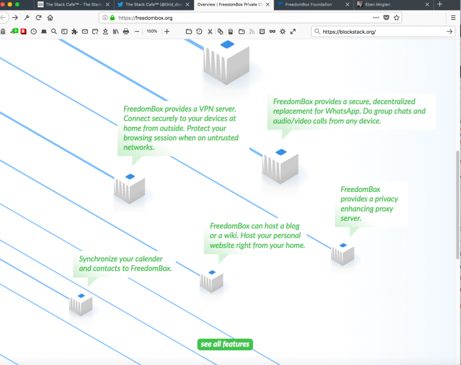The height and width of the screenshot is (365, 461).
Task: Click the red S extension icon
Action: point(23,31)
